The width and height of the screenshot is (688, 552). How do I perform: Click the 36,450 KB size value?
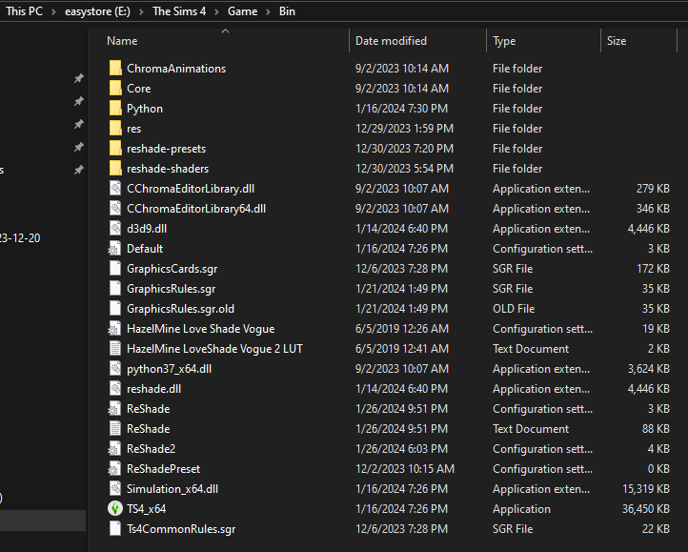(646, 508)
